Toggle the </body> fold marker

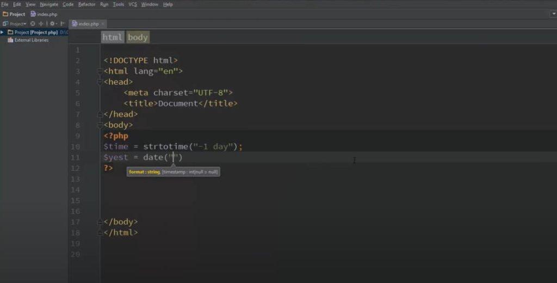pos(100,222)
